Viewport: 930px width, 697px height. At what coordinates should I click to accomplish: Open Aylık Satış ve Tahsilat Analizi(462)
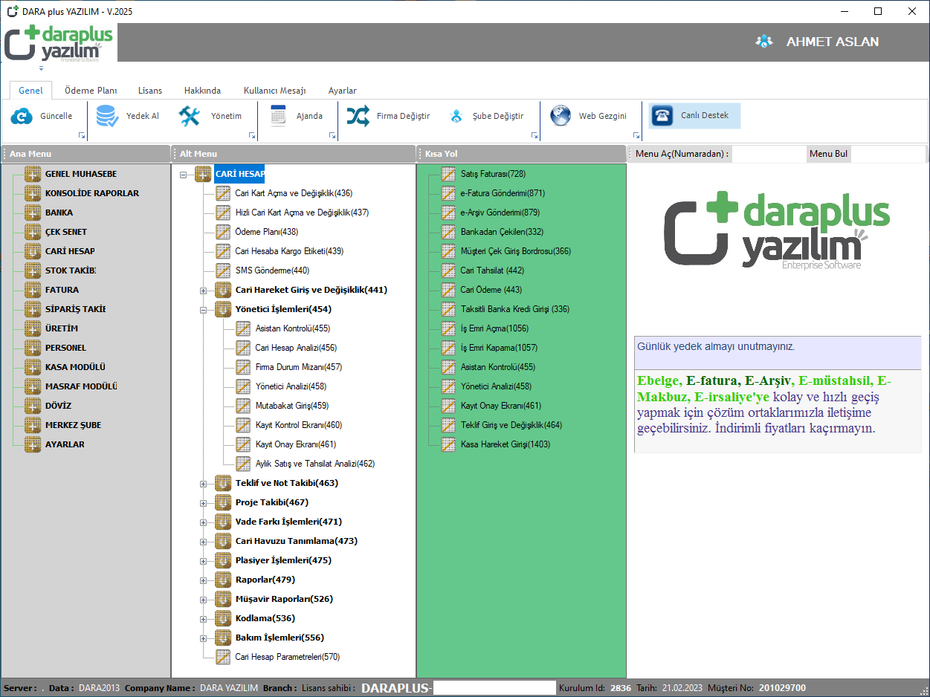point(315,464)
